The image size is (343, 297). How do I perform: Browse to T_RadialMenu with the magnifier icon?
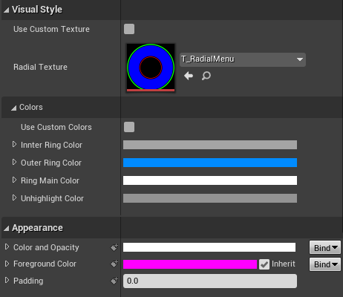tap(206, 76)
